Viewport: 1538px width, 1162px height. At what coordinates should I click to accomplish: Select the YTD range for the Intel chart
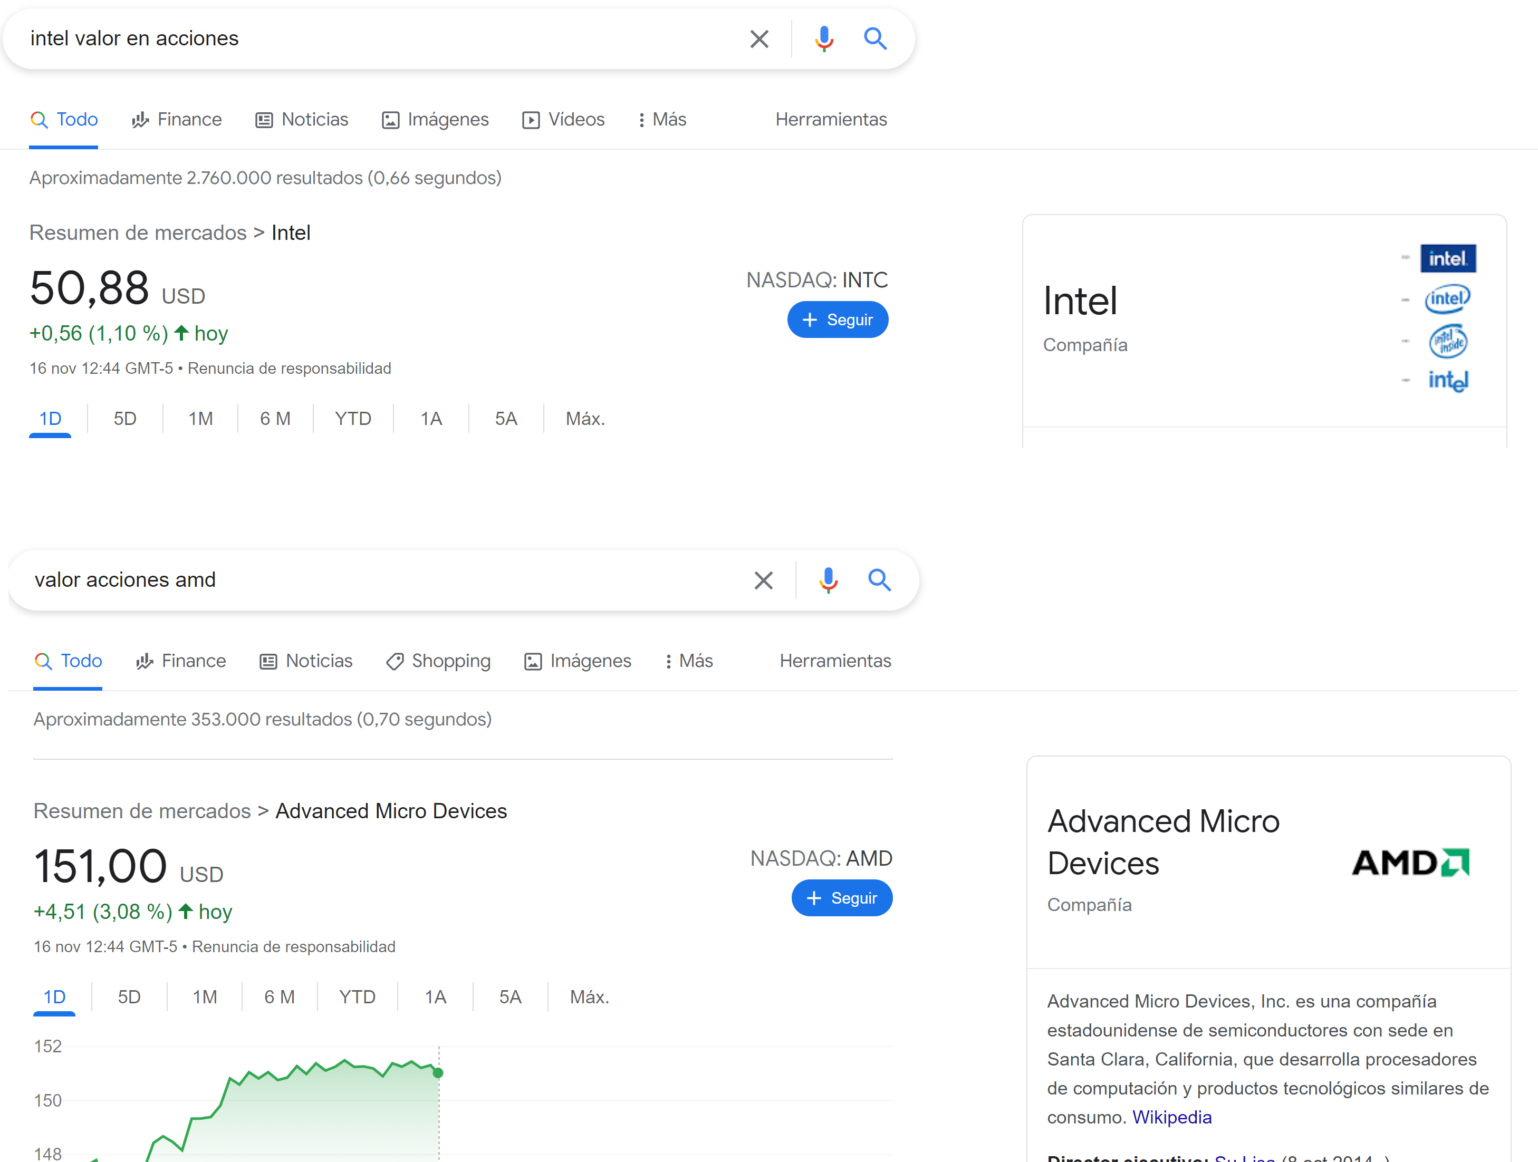(x=353, y=419)
